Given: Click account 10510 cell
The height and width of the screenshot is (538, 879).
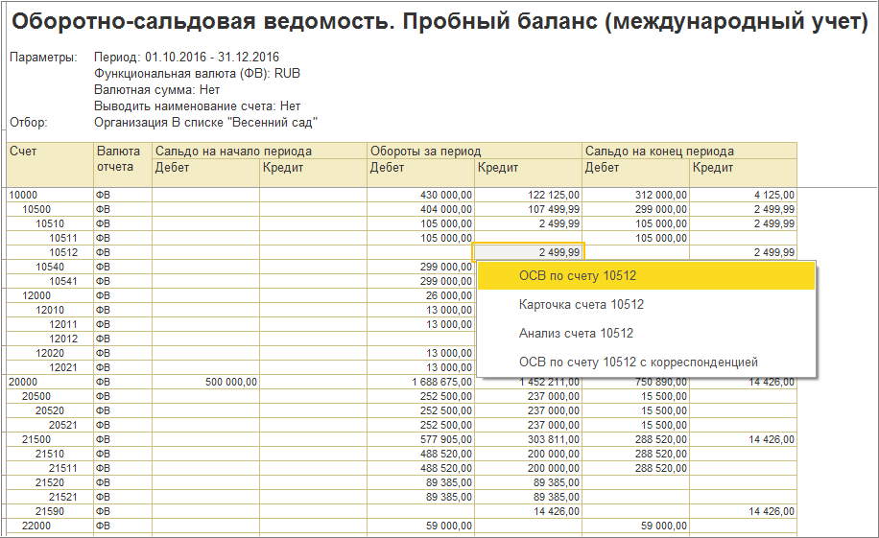Looking at the screenshot, I should pos(50,223).
